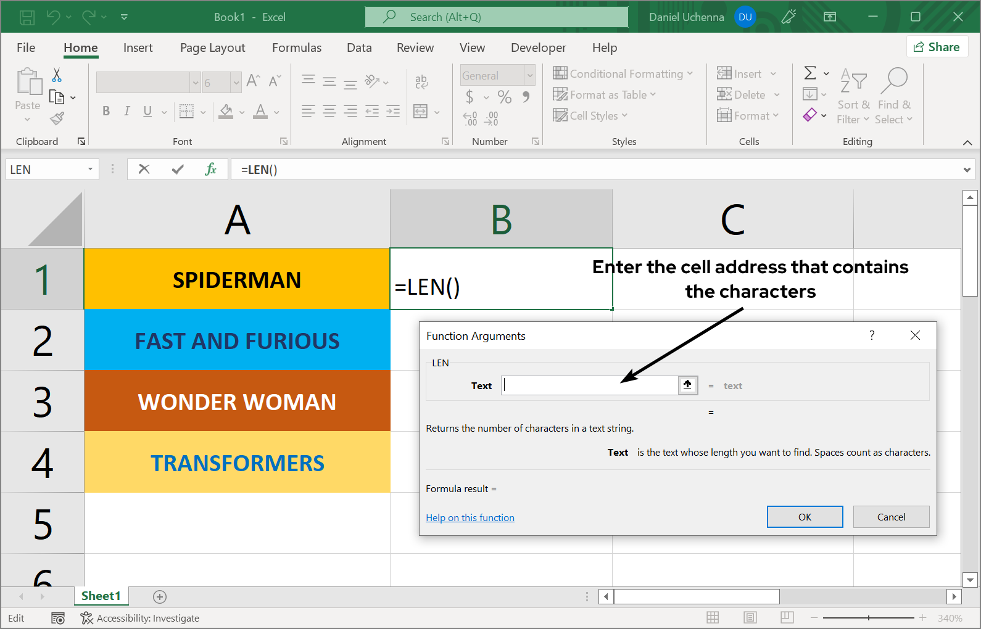
Task: Cancel formula entry with X icon
Action: coord(144,169)
